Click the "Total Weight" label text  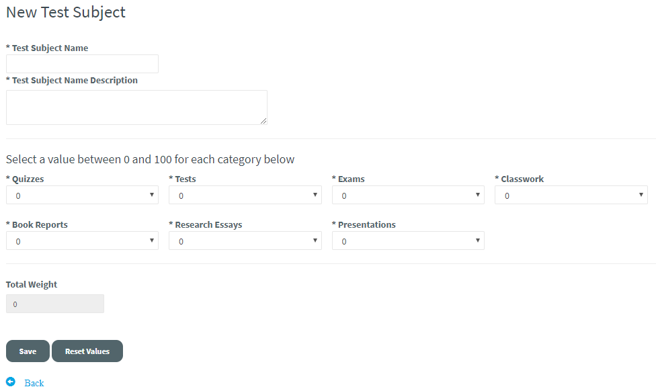32,285
